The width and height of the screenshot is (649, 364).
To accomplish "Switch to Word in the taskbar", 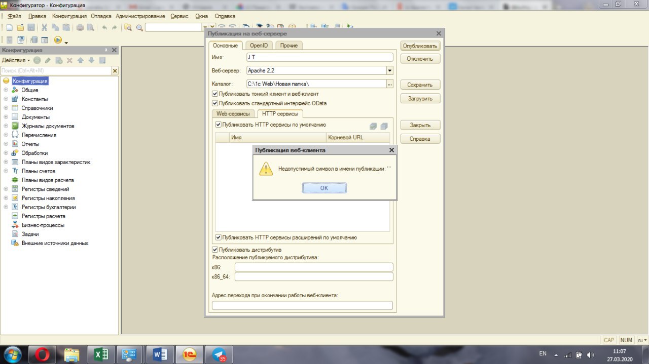I will (x=160, y=355).
